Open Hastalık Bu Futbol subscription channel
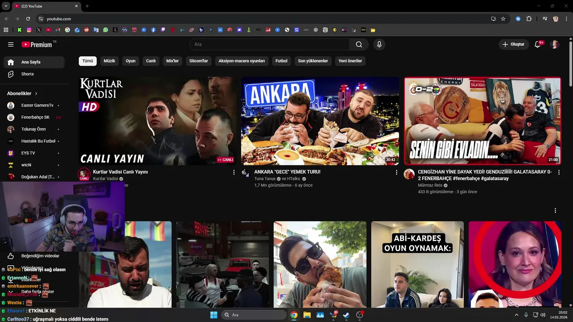Image resolution: width=573 pixels, height=322 pixels. 34,141
